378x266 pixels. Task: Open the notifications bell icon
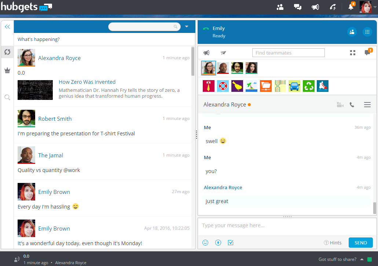[x=351, y=7]
